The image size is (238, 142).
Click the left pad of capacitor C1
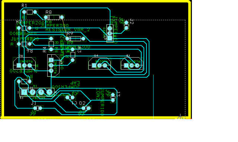(67, 98)
